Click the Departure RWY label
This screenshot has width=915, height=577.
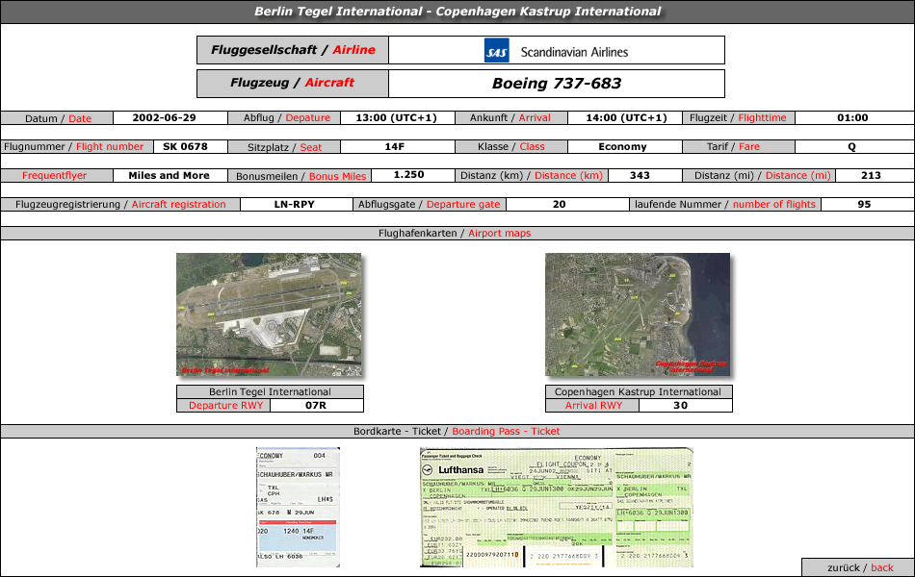225,406
